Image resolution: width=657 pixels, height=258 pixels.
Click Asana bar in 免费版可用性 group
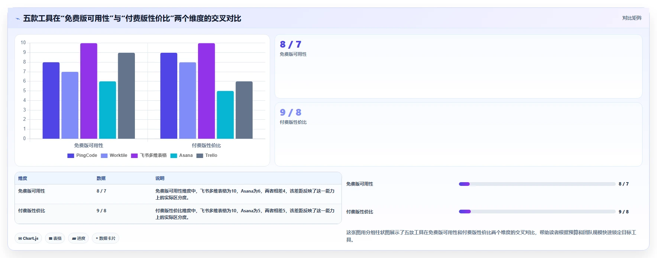tap(107, 110)
